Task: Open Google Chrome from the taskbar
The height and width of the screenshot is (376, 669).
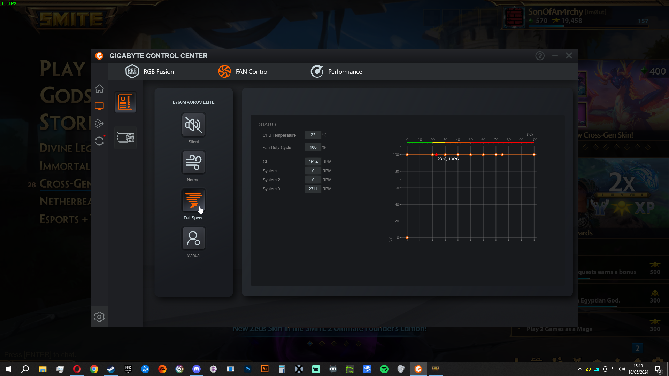Action: 94,369
